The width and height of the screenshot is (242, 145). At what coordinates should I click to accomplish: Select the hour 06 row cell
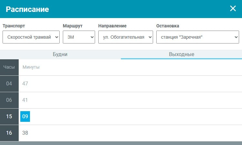point(9,100)
